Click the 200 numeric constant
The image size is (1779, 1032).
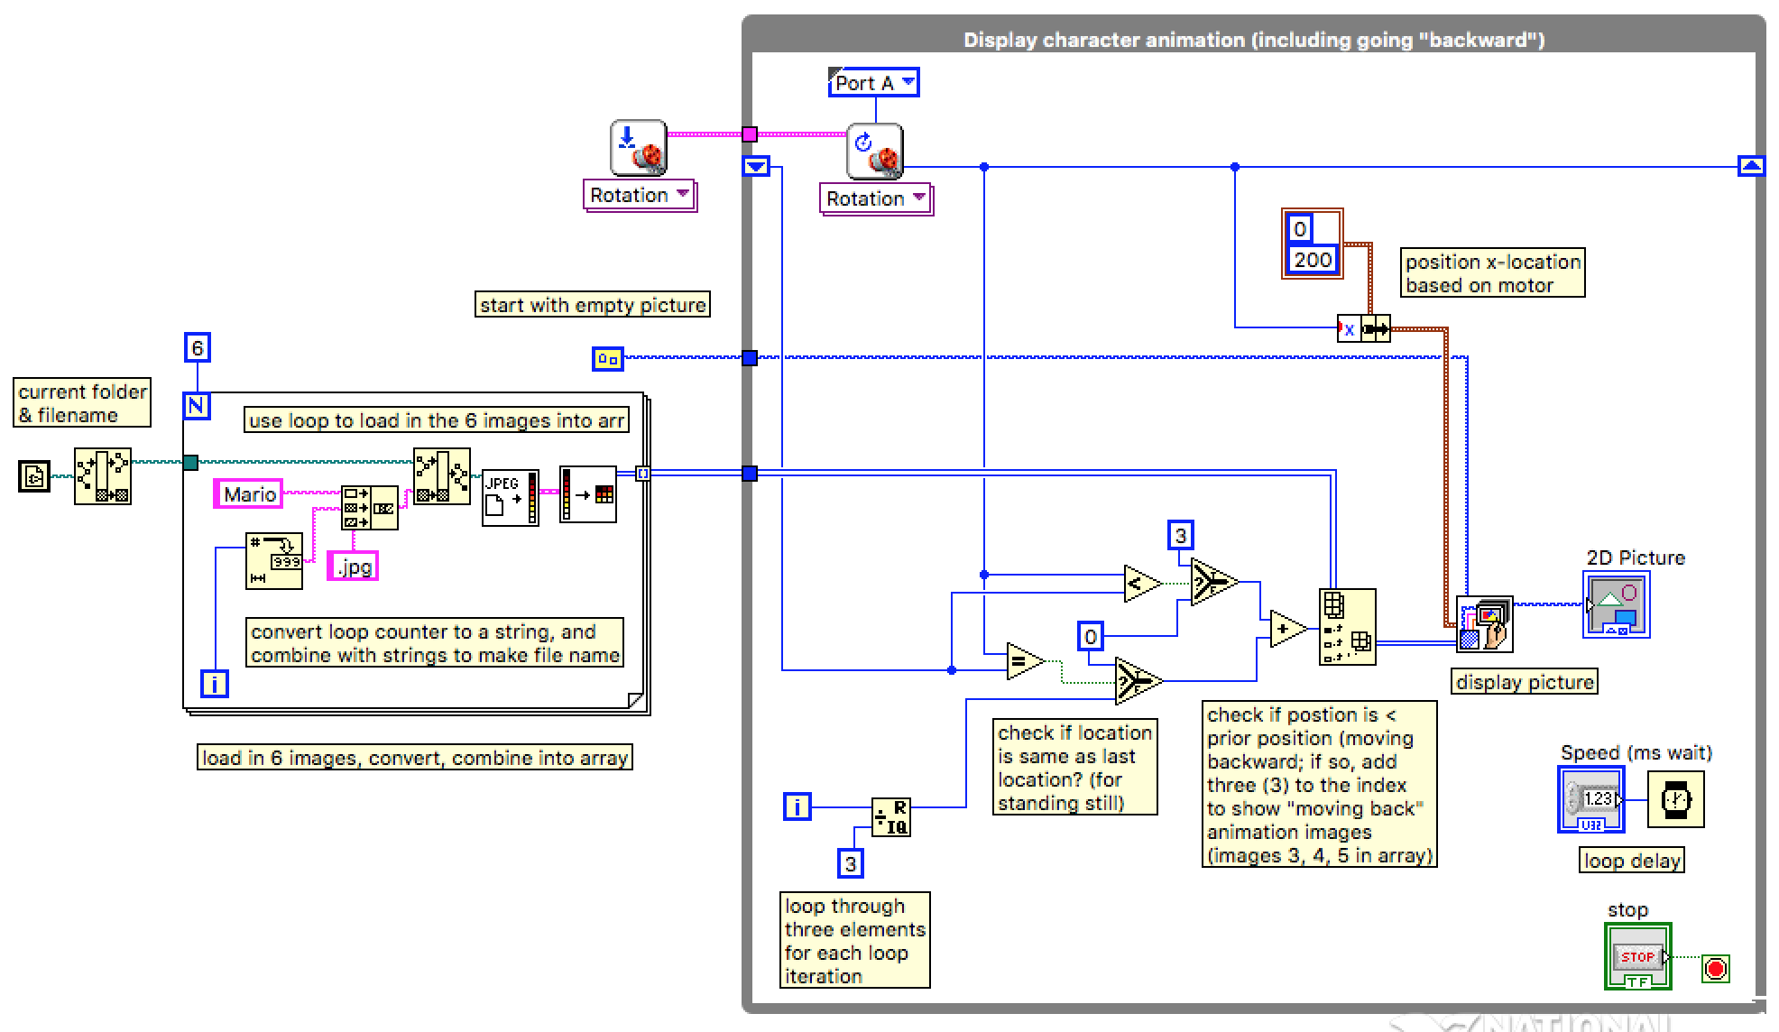(1312, 260)
